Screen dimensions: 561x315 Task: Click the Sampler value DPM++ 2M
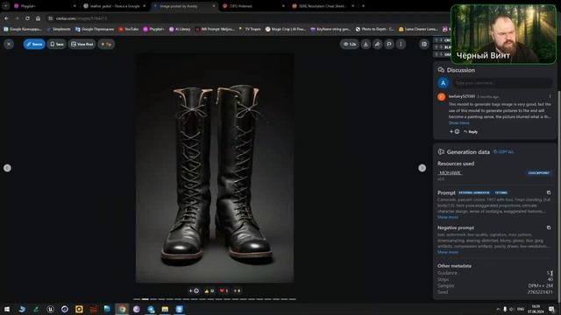[x=540, y=286]
